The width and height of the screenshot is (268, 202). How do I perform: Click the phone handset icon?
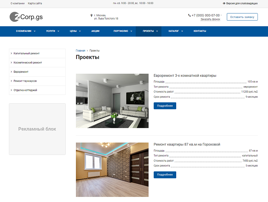(189, 15)
